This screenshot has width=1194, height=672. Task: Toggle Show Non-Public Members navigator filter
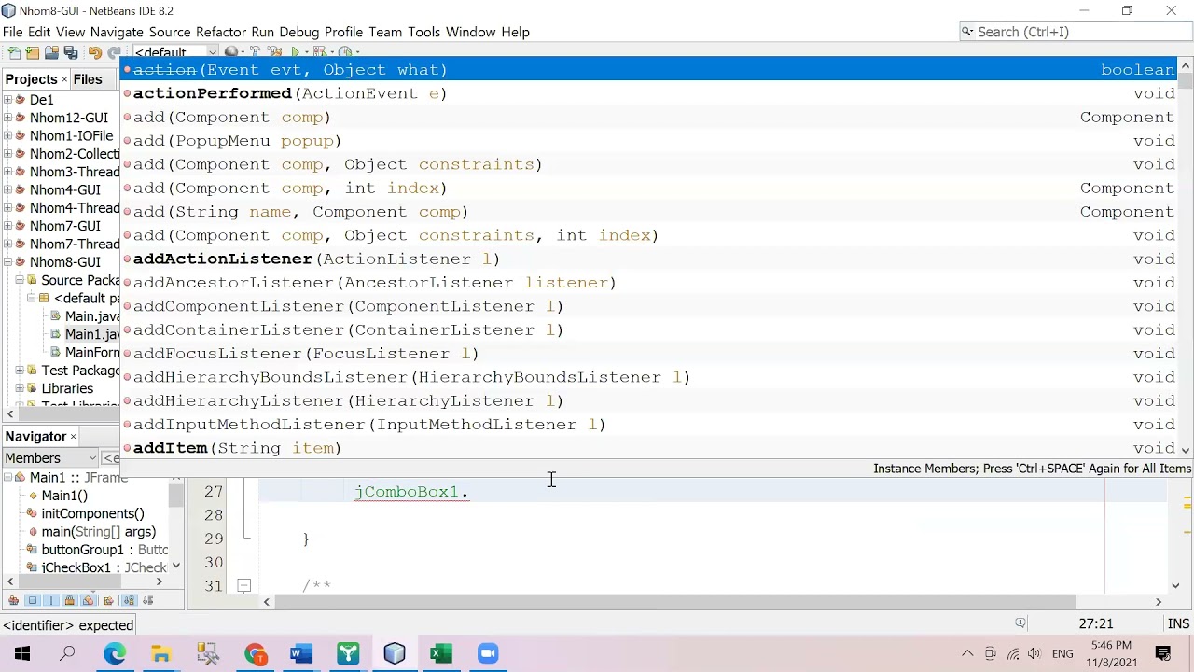click(x=70, y=600)
